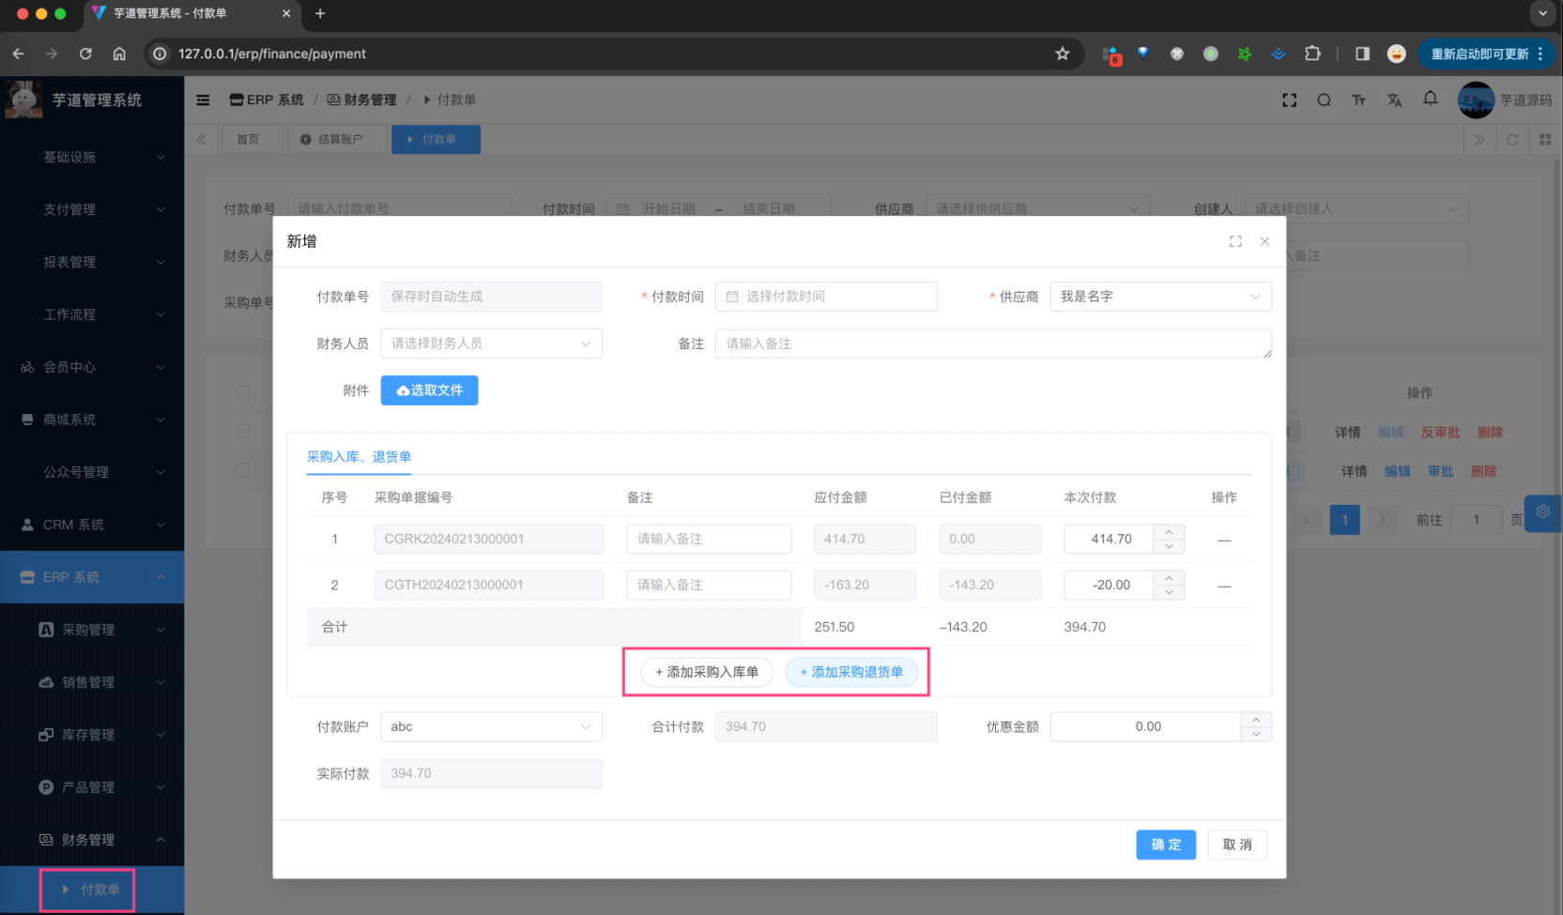Click the 选择付款时间 date field

pyautogui.click(x=826, y=297)
